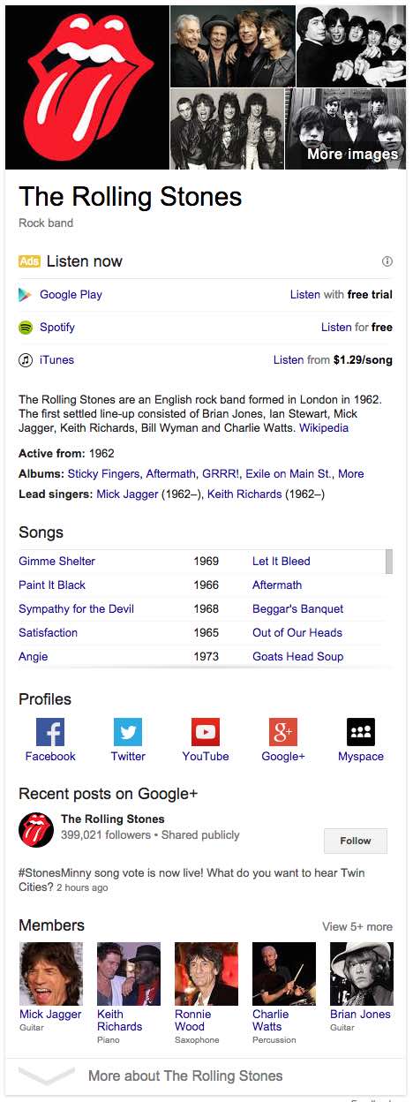This screenshot has height=1102, width=413.
Task: Expand members with View 5+ more
Action: click(357, 926)
